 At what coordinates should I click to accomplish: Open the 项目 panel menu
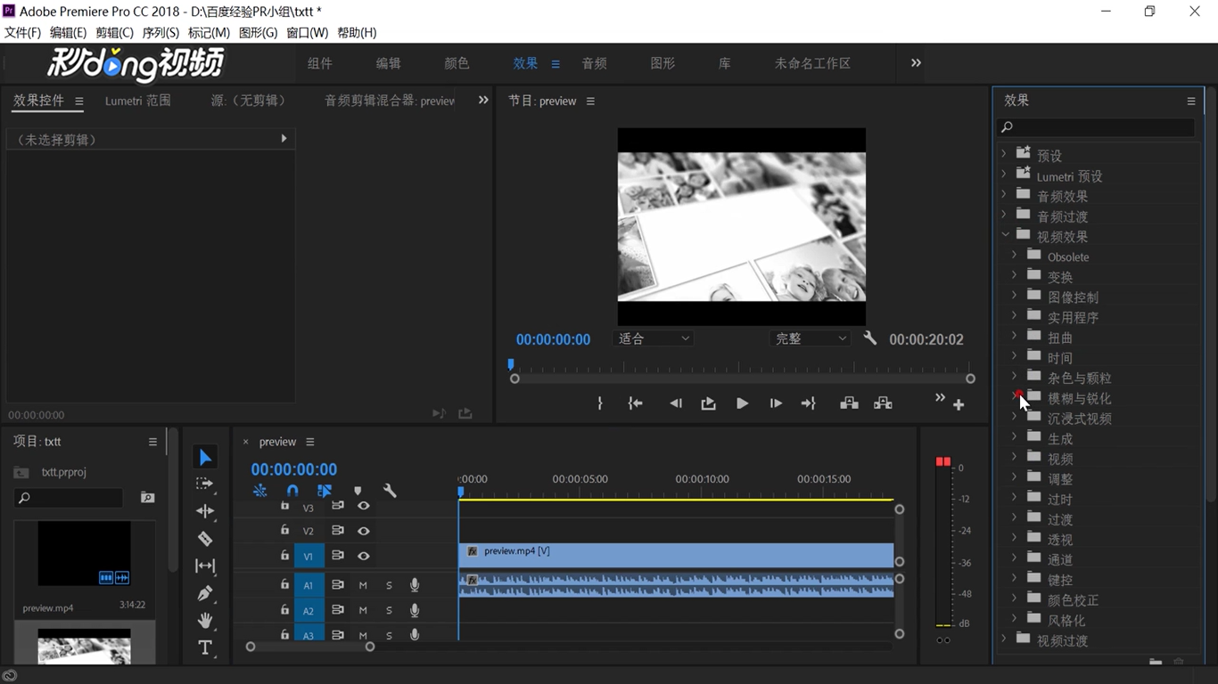click(x=152, y=442)
